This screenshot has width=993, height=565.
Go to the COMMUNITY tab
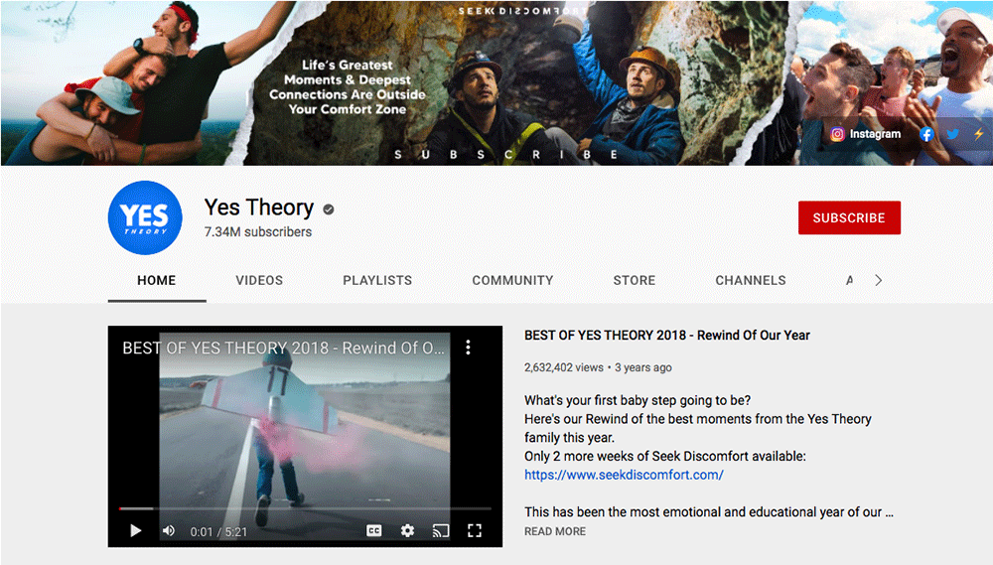(x=512, y=280)
